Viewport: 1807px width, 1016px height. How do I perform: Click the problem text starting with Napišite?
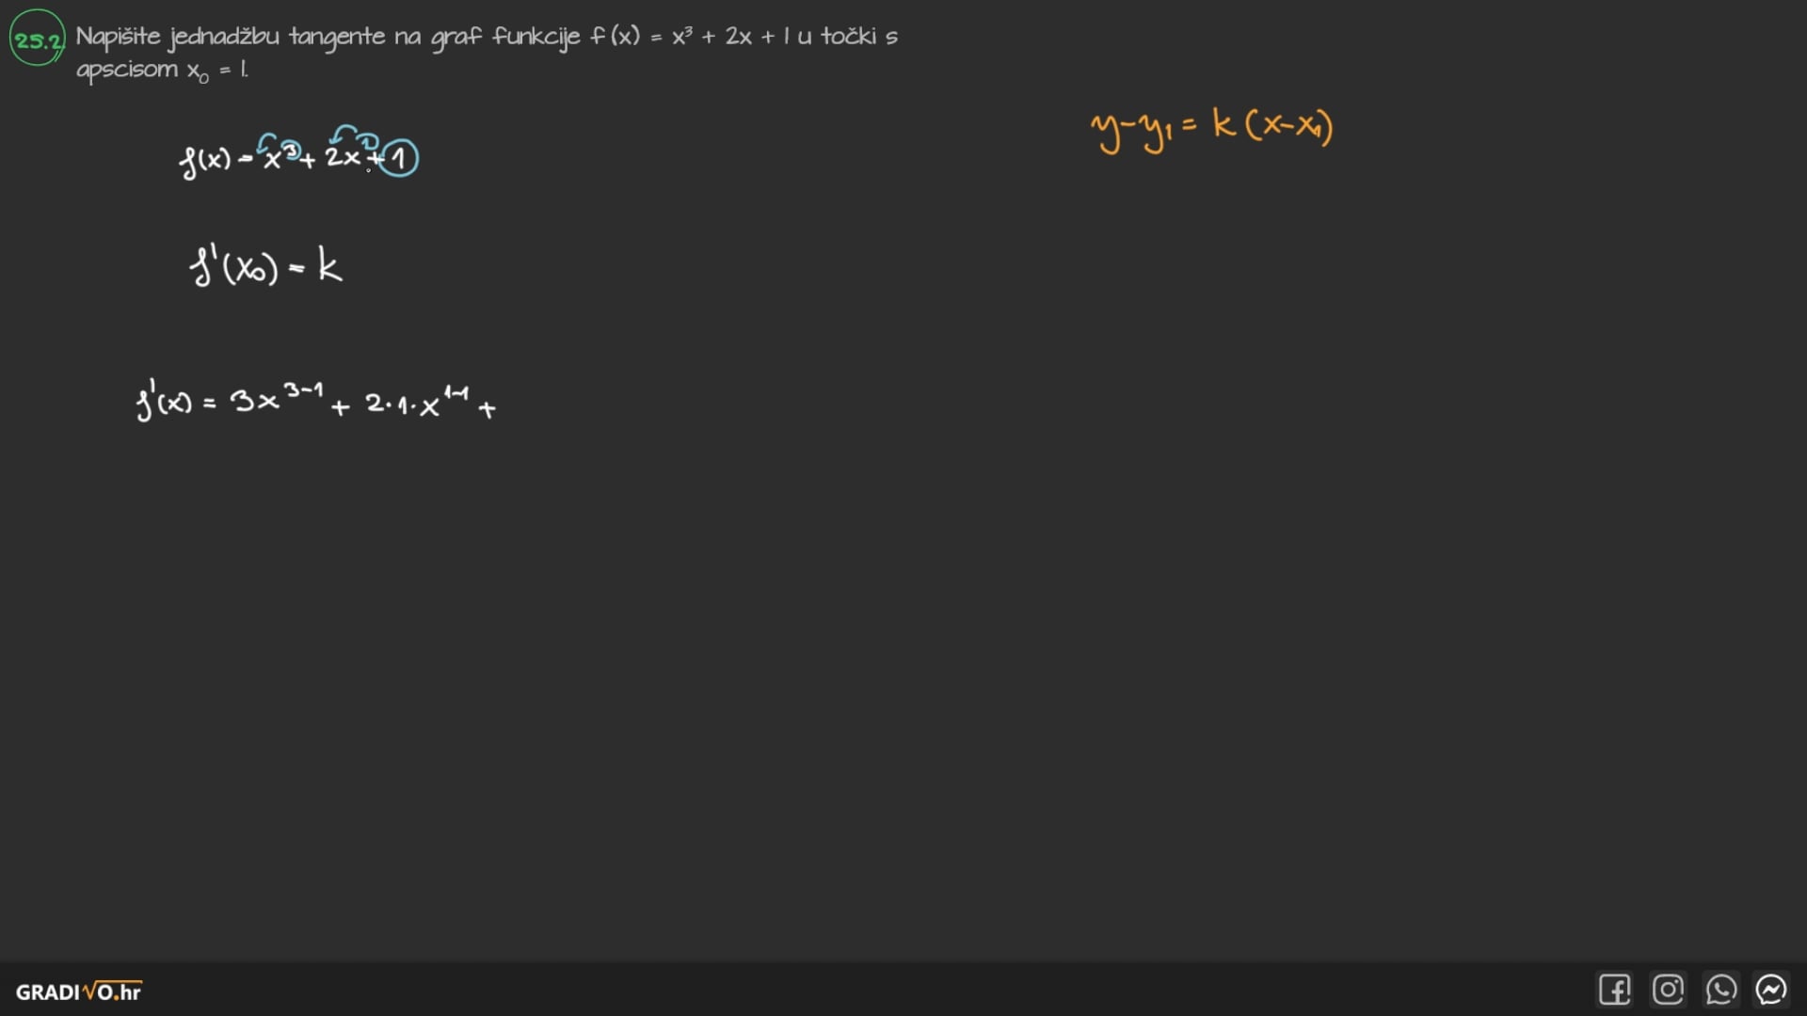coord(486,37)
